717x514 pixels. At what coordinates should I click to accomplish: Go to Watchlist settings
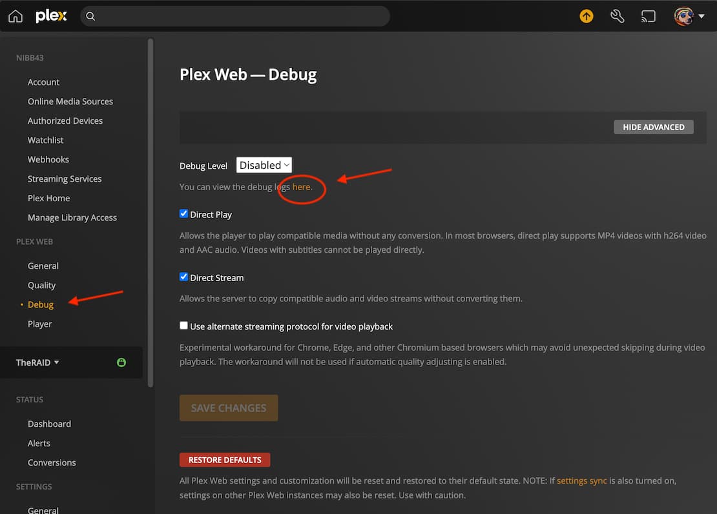tap(45, 140)
